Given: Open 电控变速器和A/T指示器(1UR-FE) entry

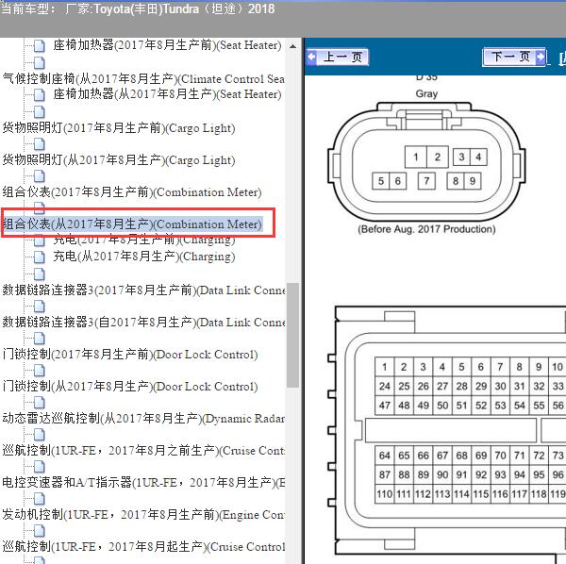Looking at the screenshot, I should [x=143, y=483].
